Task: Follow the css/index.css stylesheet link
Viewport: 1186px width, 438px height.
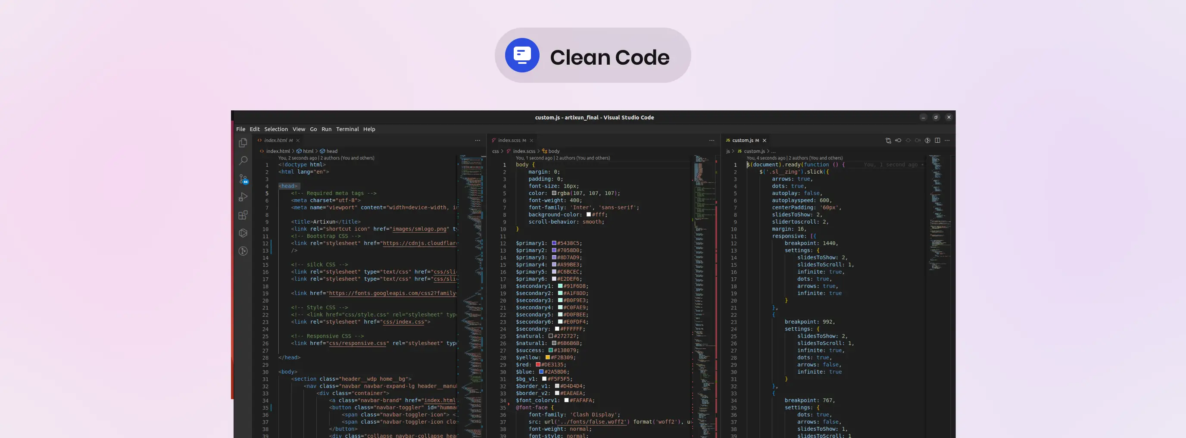Action: 403,322
